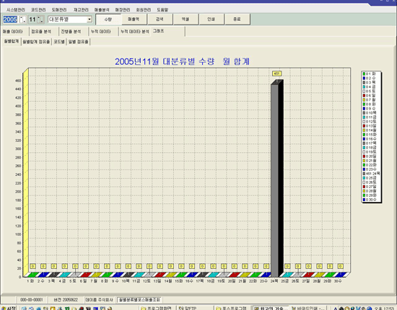Click the blue legend swatch for 02 수
Viewport: 397px width, 310px height.
click(x=364, y=78)
